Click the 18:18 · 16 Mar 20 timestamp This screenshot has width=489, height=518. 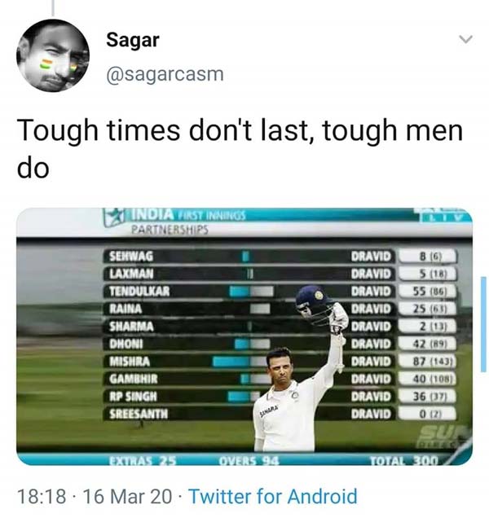point(95,496)
